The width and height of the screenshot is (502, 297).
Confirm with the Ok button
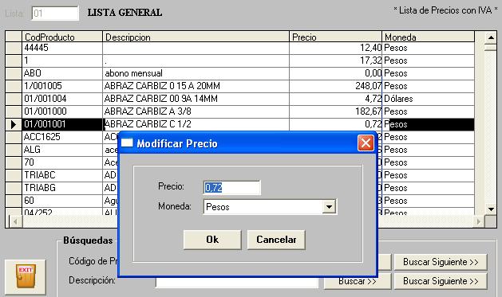212,240
